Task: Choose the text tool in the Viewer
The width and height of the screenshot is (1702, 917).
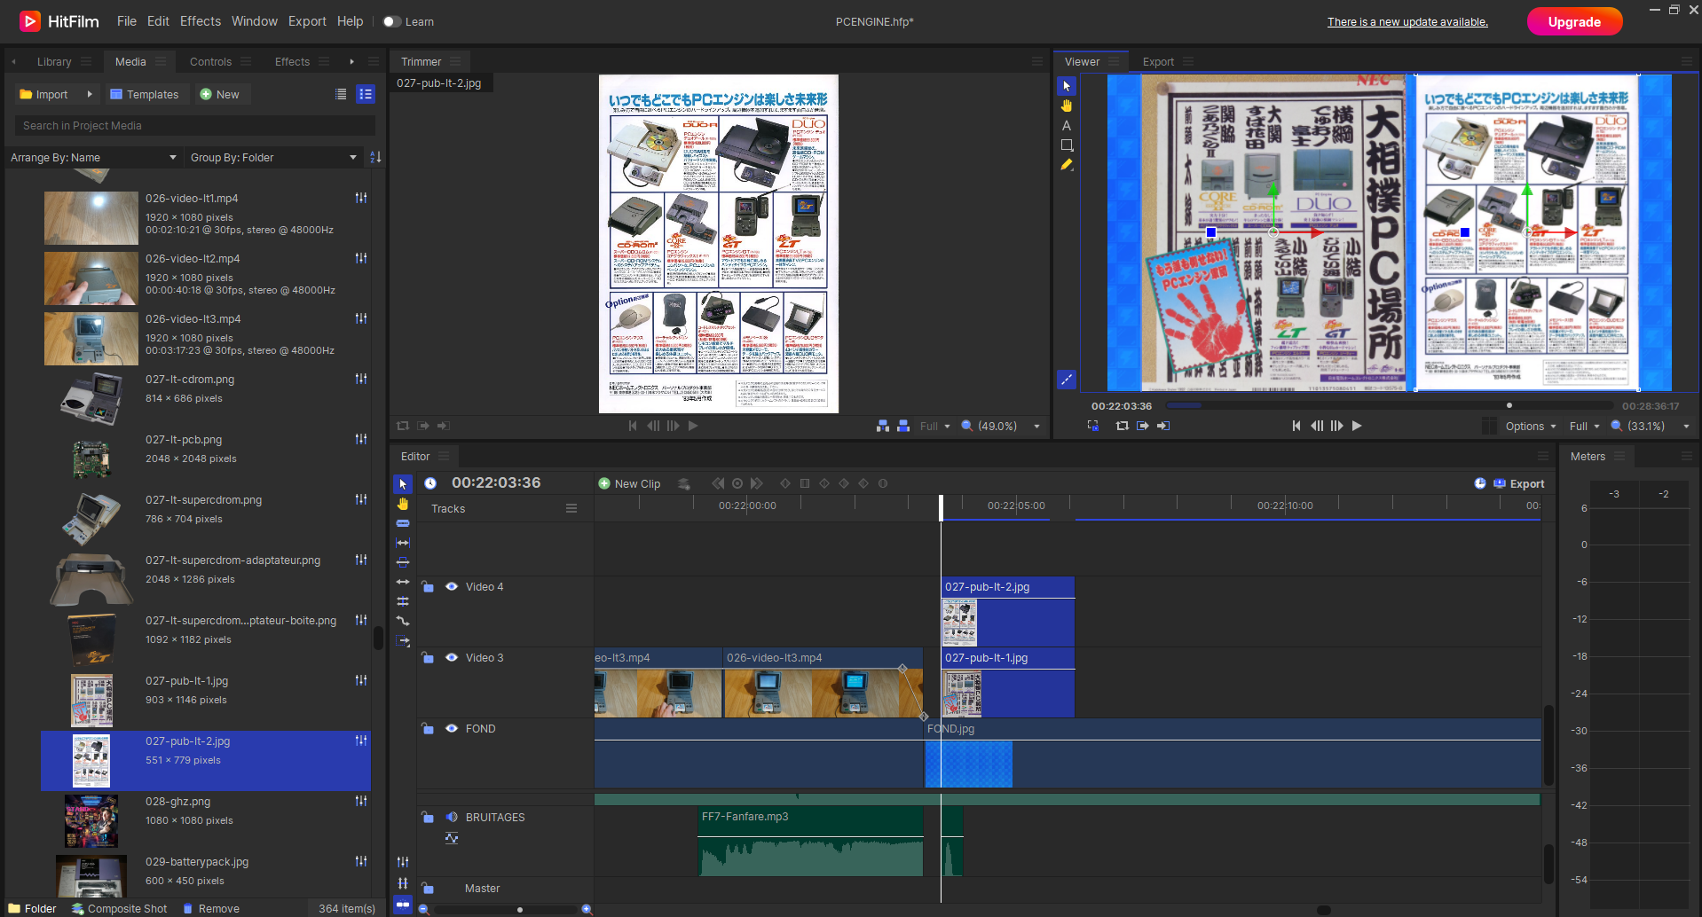Action: click(1067, 126)
